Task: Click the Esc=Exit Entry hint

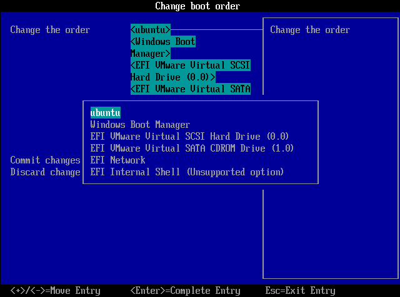Action: (300, 290)
